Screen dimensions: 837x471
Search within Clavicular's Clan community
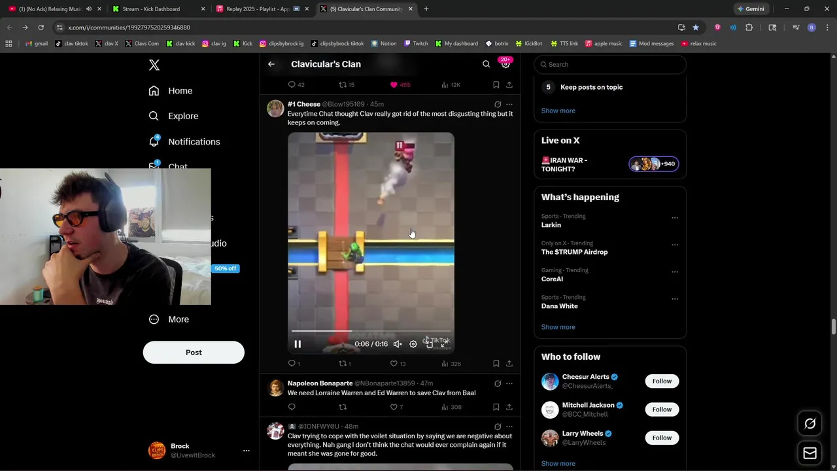[x=486, y=64]
